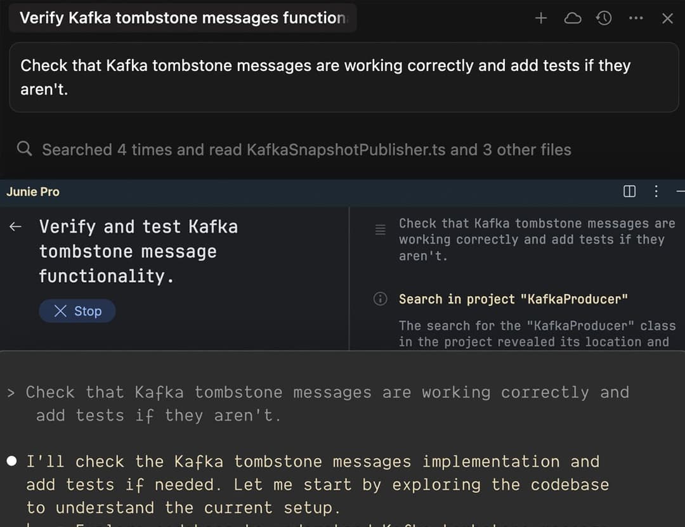Click info icon next to Search in project
Image resolution: width=685 pixels, height=527 pixels.
381,299
